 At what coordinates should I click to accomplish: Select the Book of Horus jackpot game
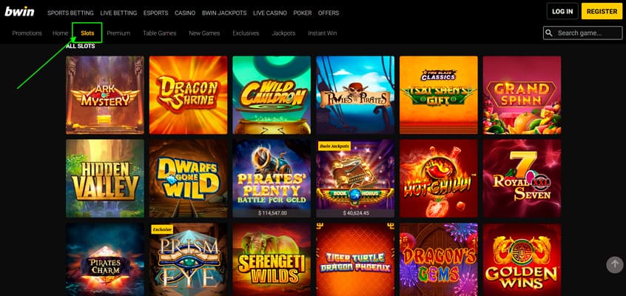pyautogui.click(x=355, y=178)
